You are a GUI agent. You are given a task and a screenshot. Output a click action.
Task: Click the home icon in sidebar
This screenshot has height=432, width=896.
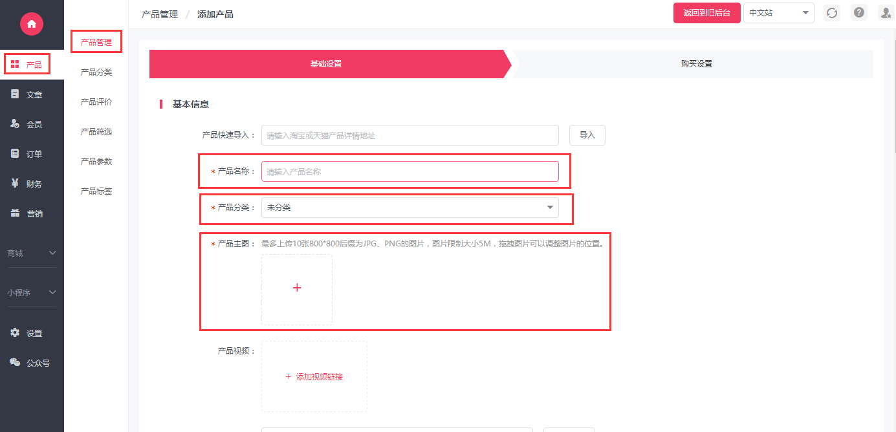[x=31, y=24]
